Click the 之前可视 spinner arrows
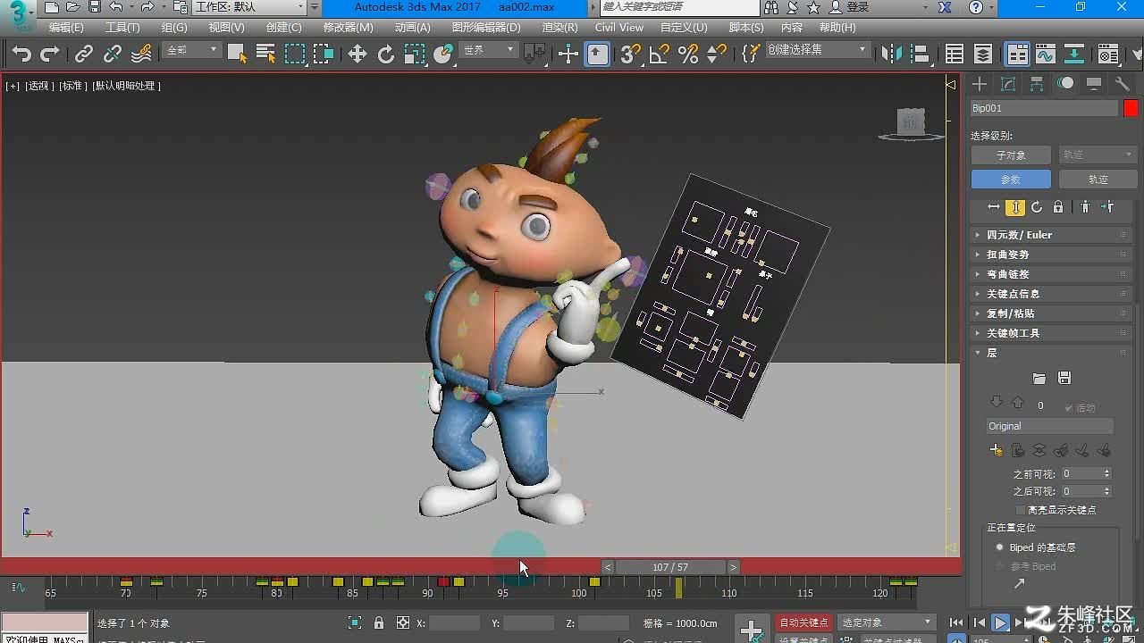Screen dimensions: 1144x643 tap(1107, 474)
